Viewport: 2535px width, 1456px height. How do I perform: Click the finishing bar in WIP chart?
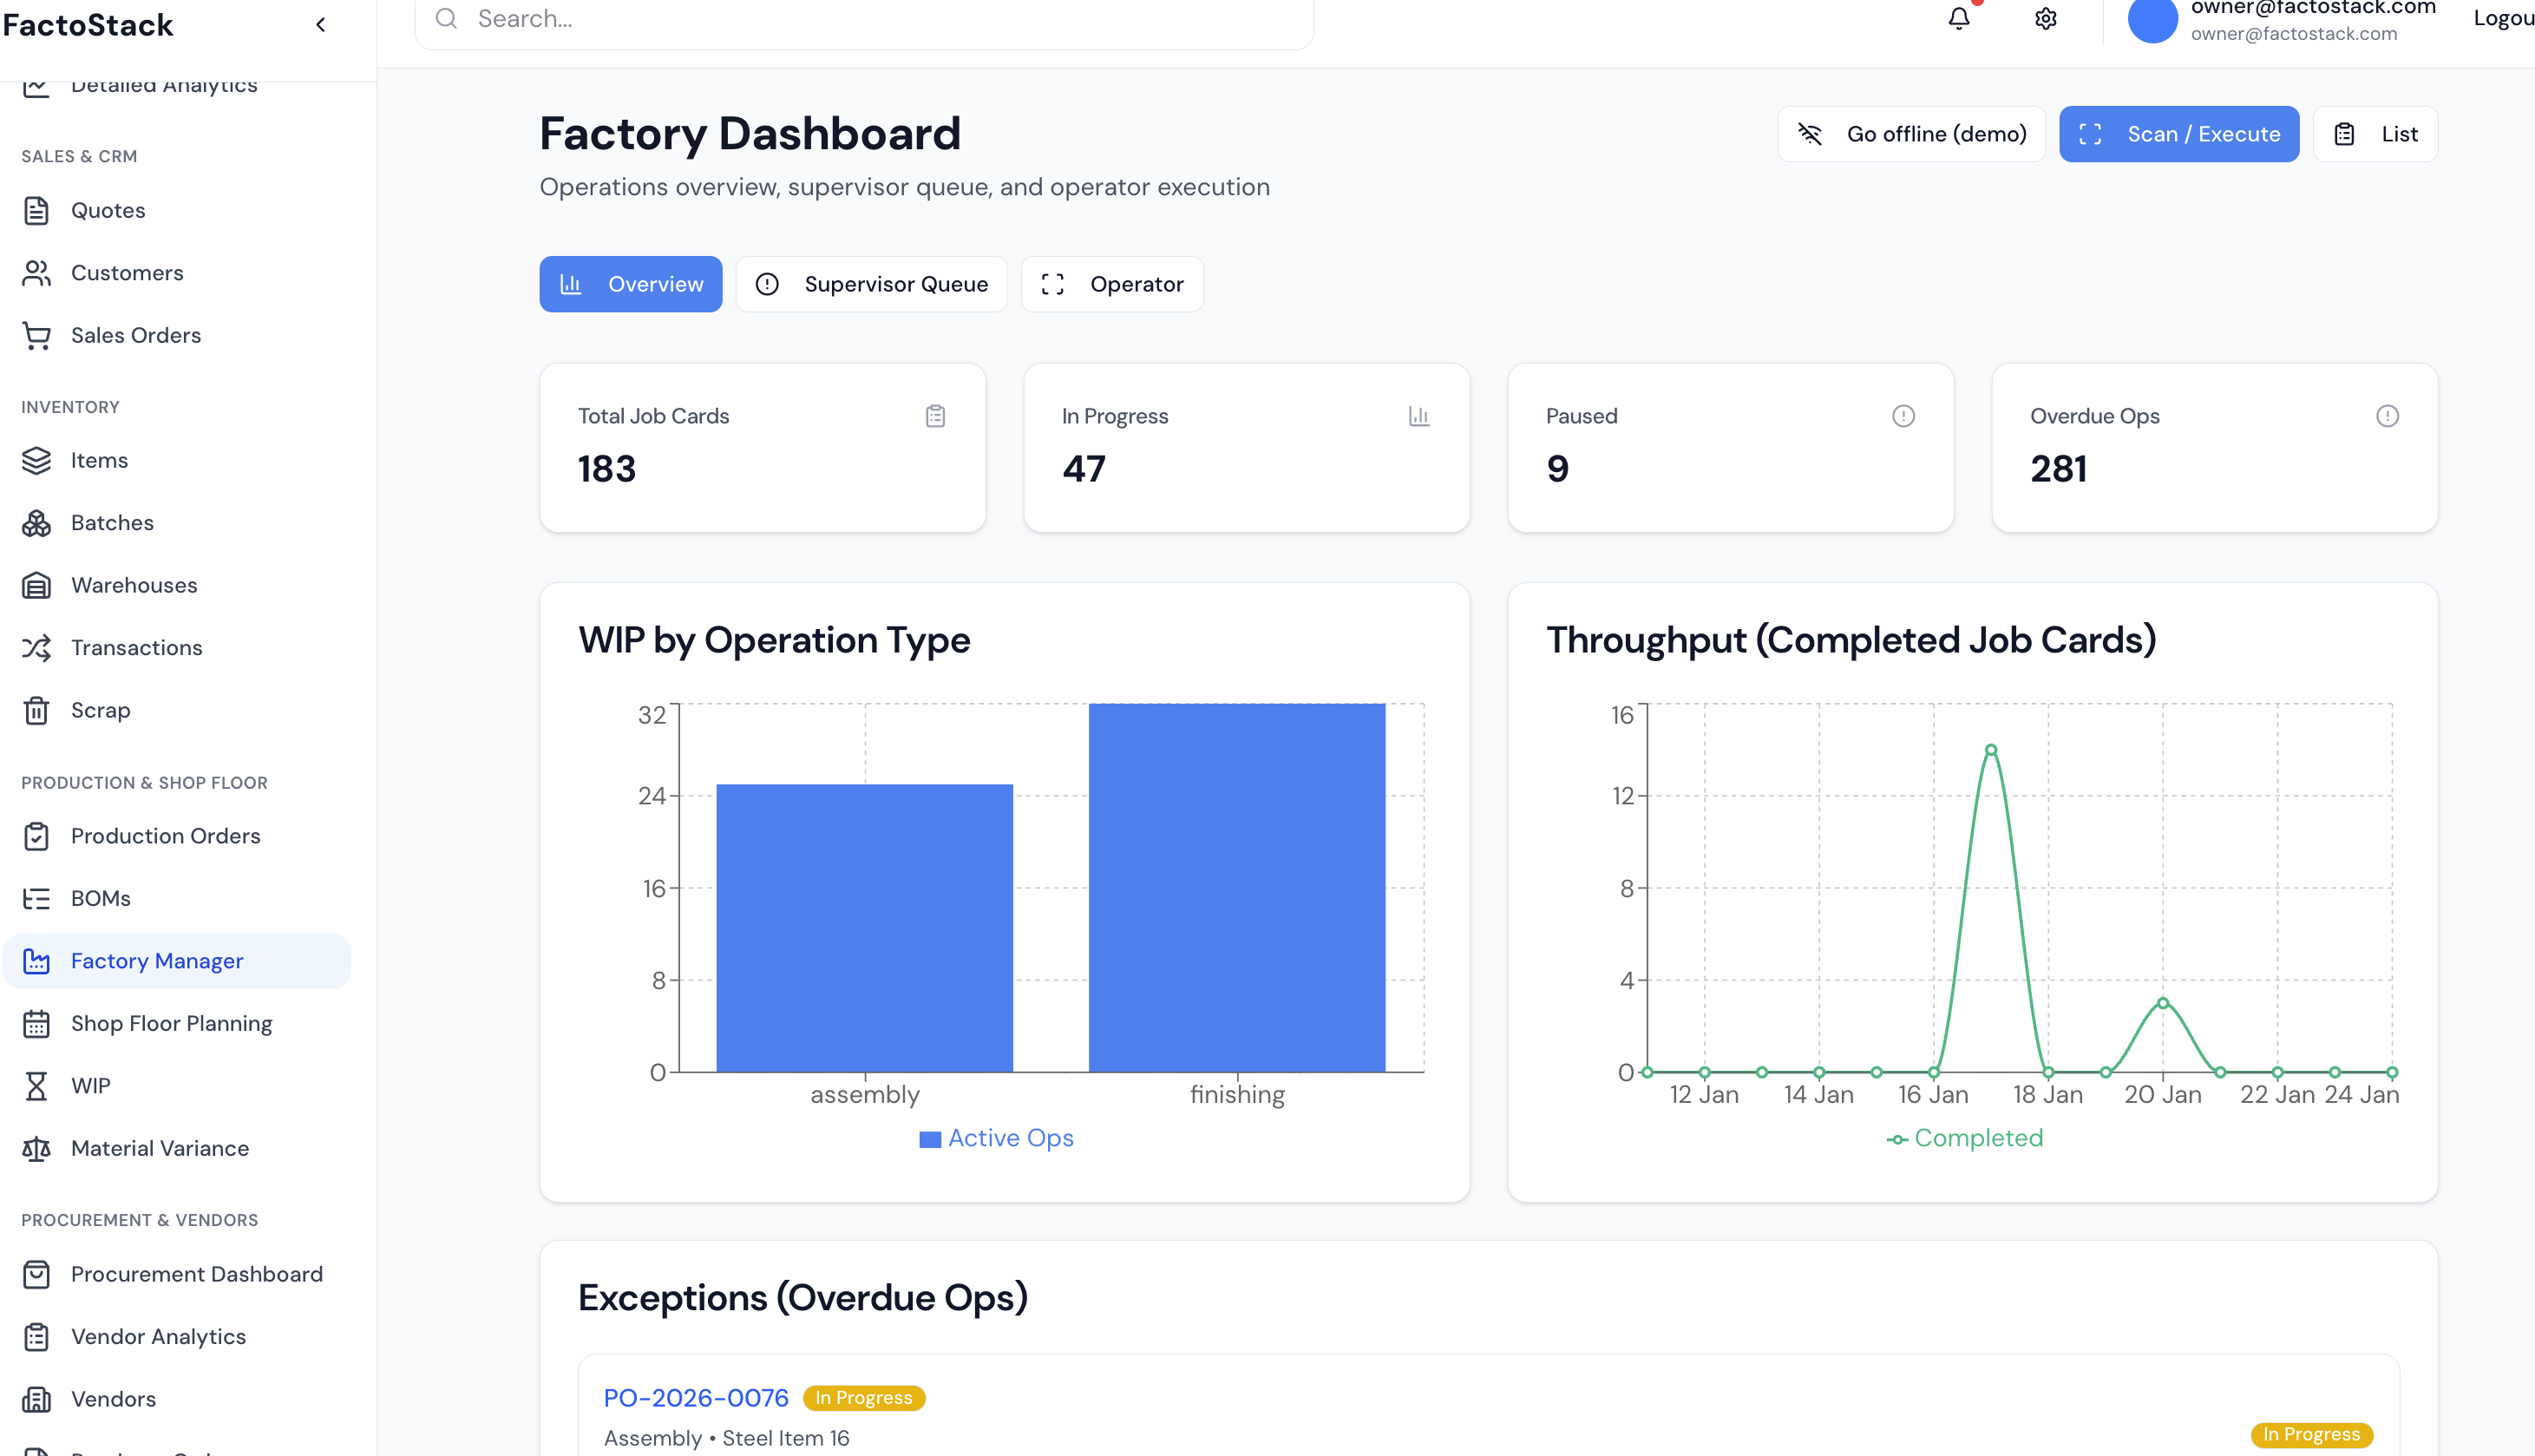(x=1236, y=888)
